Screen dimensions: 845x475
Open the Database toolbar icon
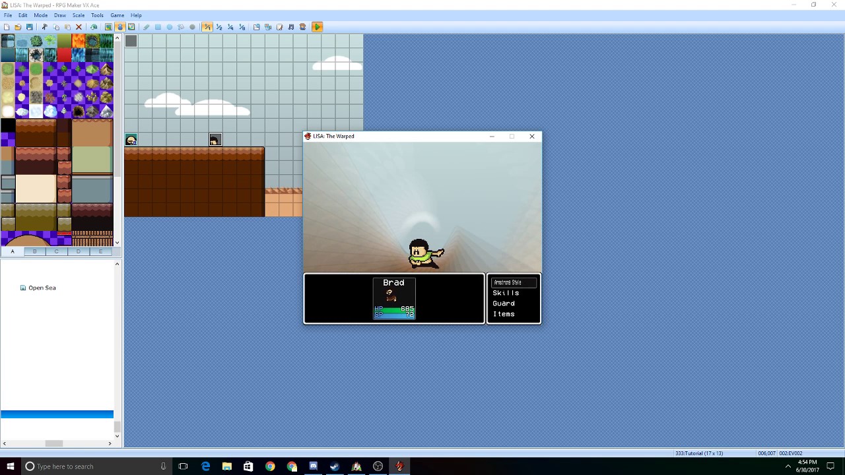257,27
